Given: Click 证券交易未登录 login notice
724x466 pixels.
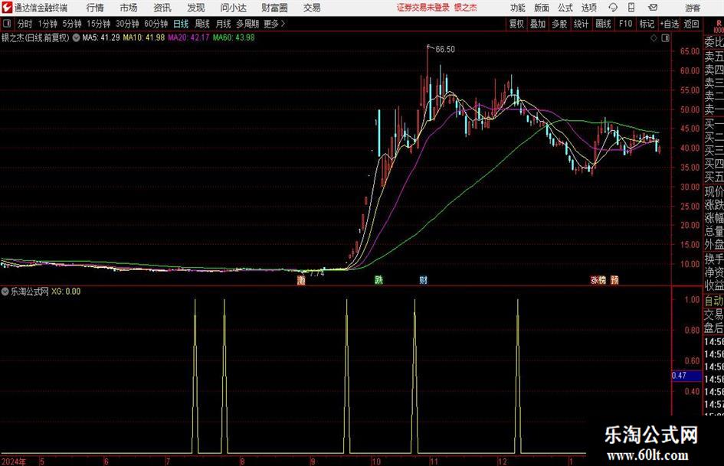Looking at the screenshot, I should [423, 8].
